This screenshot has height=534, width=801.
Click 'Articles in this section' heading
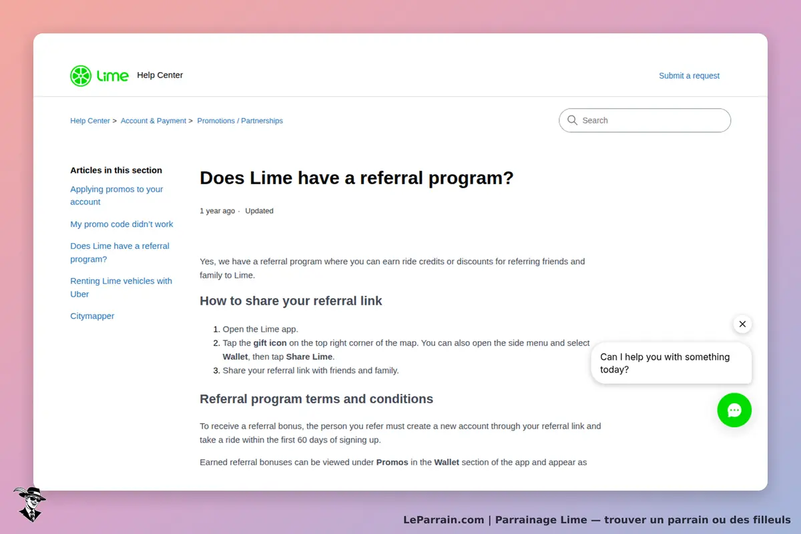tap(116, 170)
